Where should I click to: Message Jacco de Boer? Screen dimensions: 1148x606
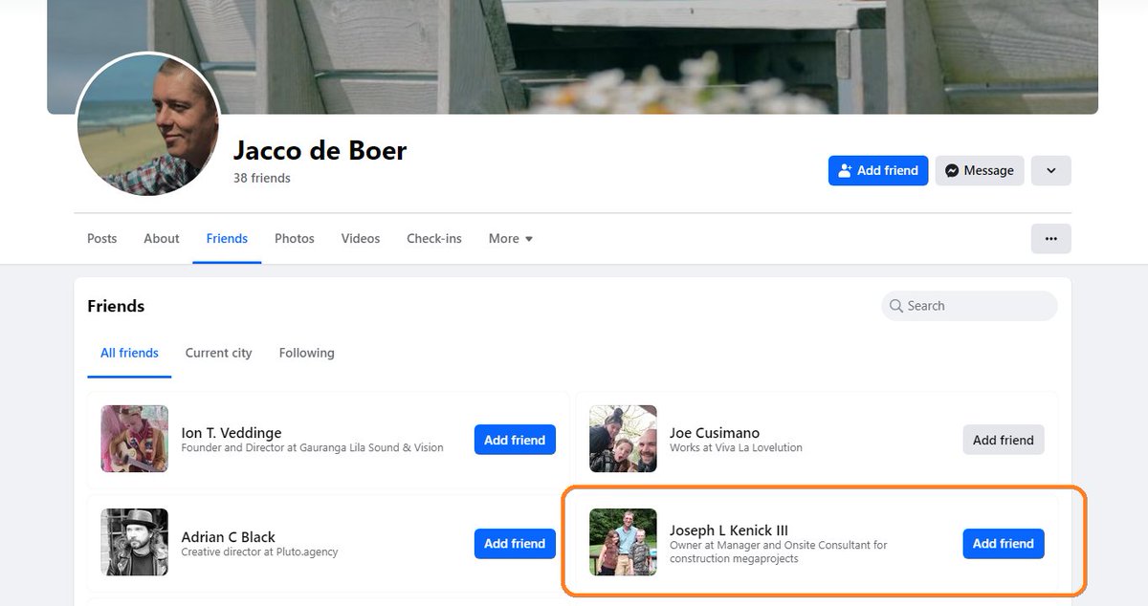[x=980, y=170]
